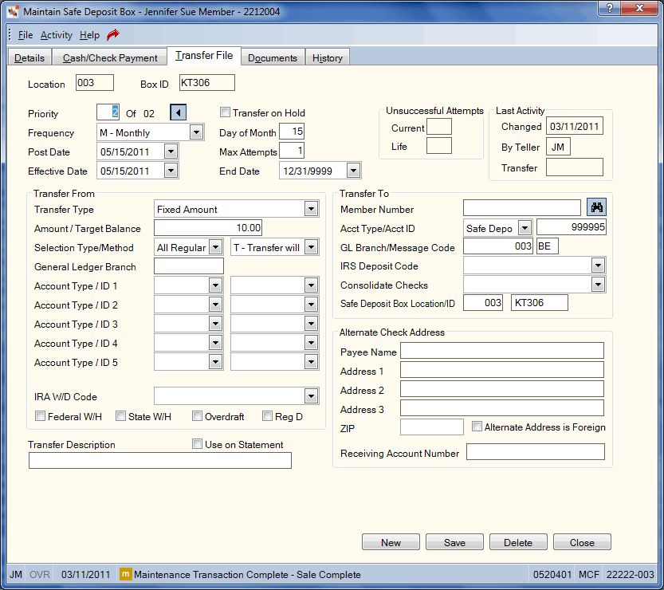664x590 pixels.
Task: Open the History tab
Action: click(328, 57)
